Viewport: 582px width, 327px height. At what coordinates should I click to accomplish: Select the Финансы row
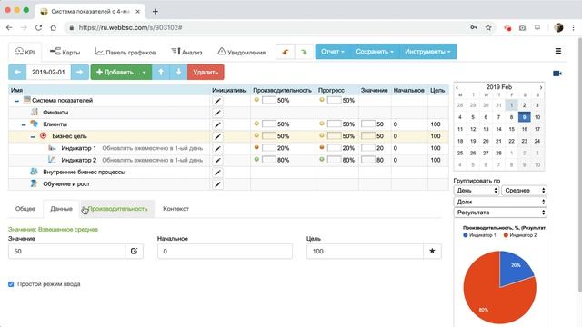coord(228,113)
